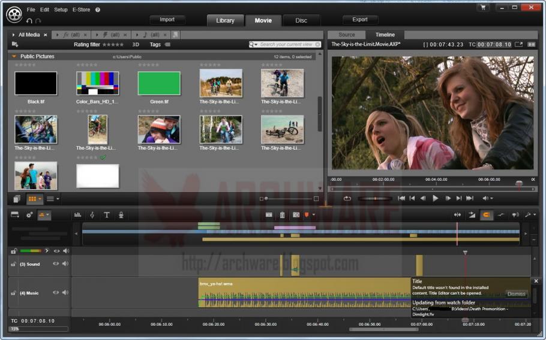Click the orange marker icon
The height and width of the screenshot is (340, 546).
coord(307,215)
